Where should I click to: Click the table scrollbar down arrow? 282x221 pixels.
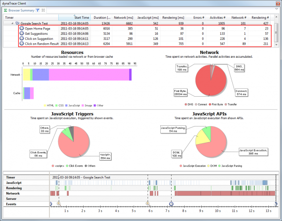pyautogui.click(x=276, y=45)
